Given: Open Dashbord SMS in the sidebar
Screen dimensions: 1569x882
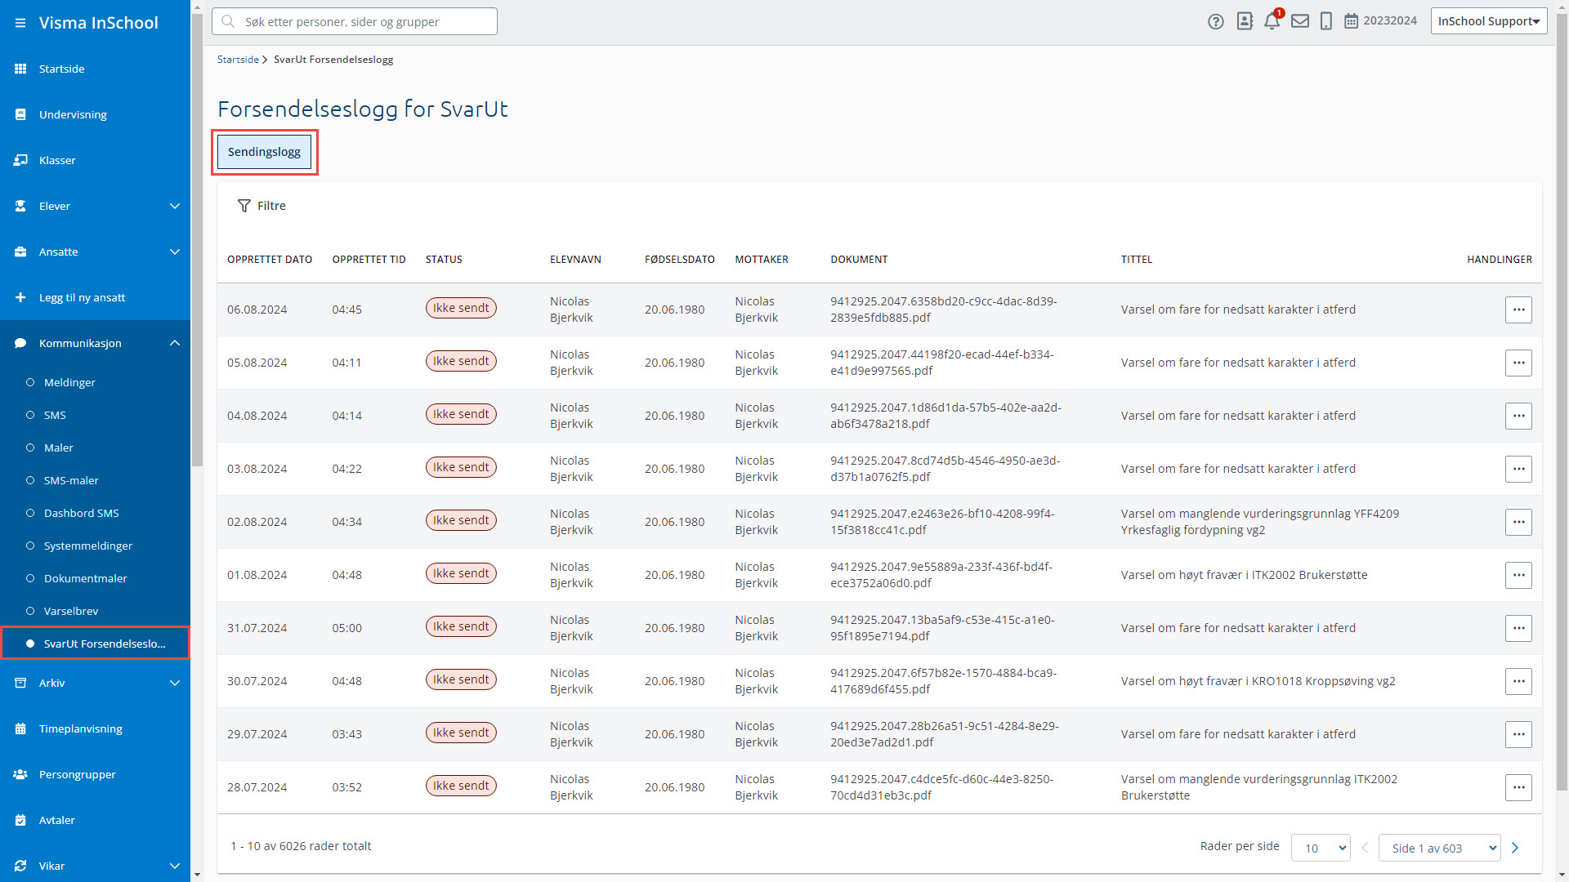Looking at the screenshot, I should [81, 513].
